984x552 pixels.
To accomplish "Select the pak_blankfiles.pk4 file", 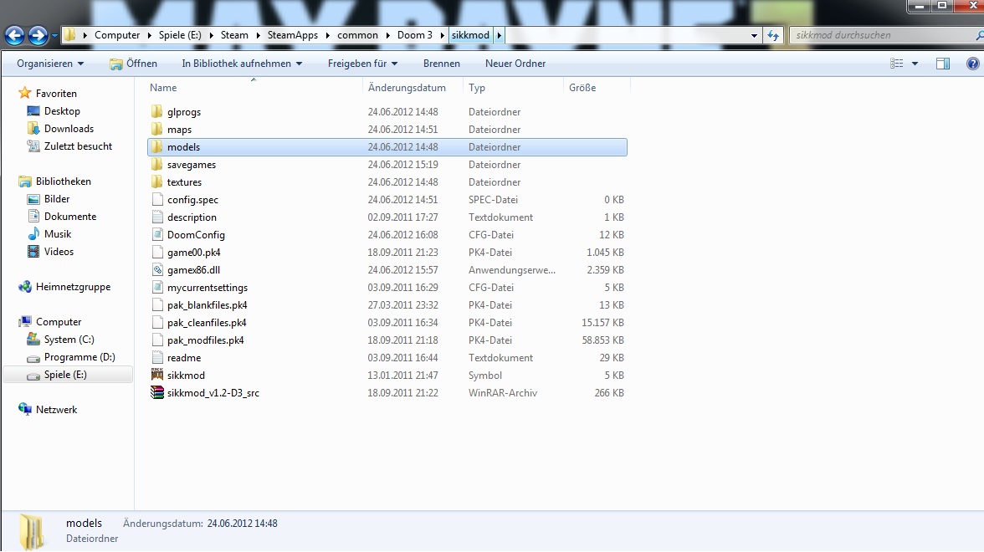I will 208,304.
